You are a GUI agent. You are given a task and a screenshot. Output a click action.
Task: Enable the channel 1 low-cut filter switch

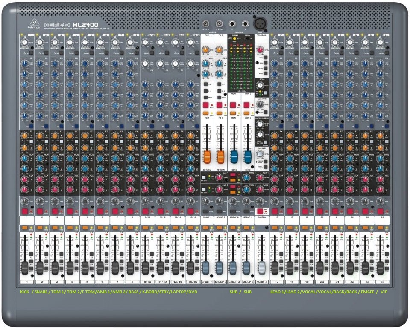(x=32, y=53)
